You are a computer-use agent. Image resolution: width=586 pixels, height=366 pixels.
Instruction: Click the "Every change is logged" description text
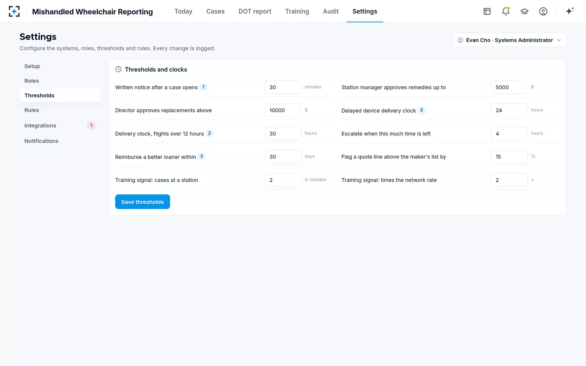click(x=184, y=48)
